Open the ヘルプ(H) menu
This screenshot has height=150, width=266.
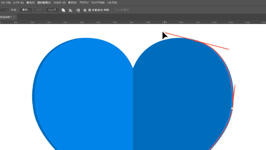pyautogui.click(x=112, y=3)
